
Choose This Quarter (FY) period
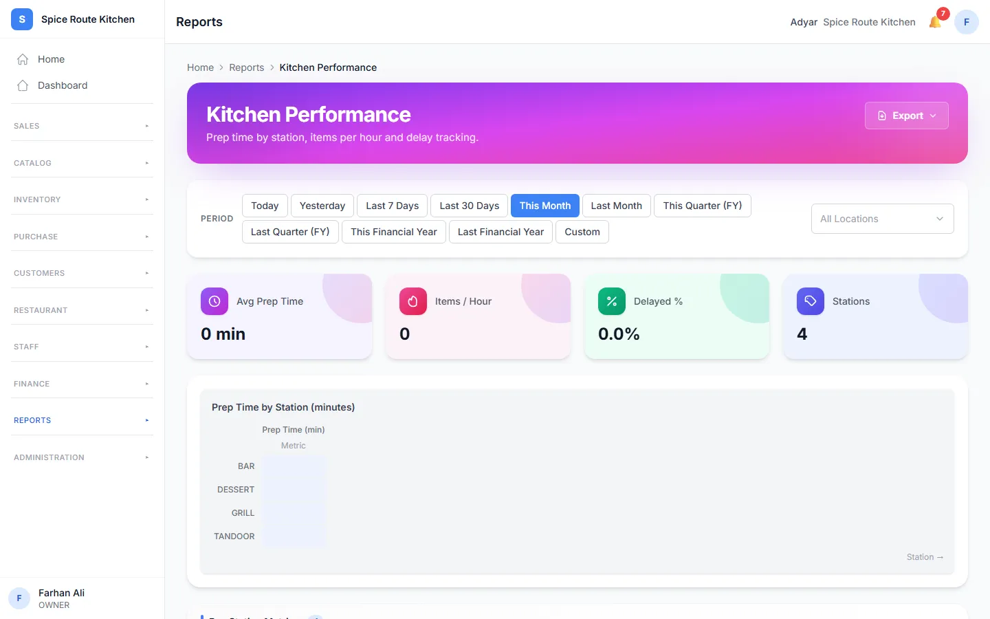pos(703,206)
